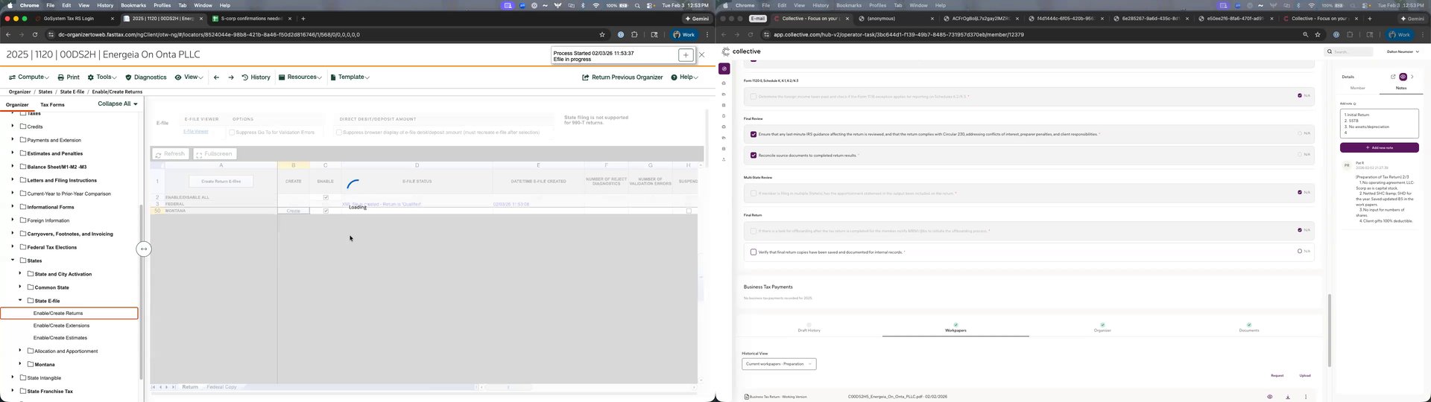The width and height of the screenshot is (1431, 402).
Task: Click the Refresh button above grid
Action: 171,154
